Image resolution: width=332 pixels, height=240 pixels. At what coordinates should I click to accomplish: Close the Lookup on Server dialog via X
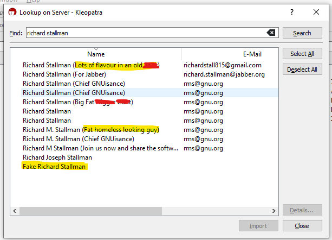point(316,12)
